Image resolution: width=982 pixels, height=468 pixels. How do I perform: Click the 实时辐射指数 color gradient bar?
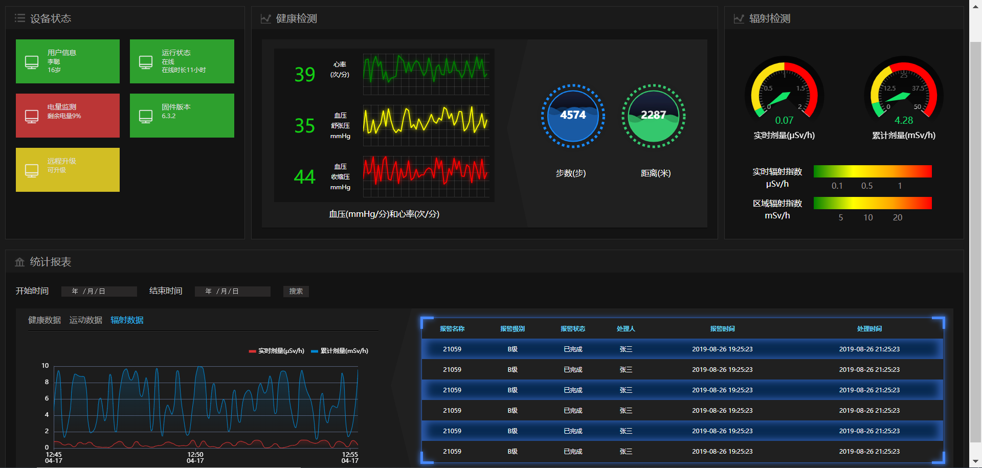[x=872, y=171]
